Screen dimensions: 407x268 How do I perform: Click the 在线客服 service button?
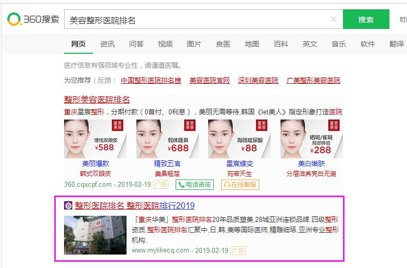(240, 185)
